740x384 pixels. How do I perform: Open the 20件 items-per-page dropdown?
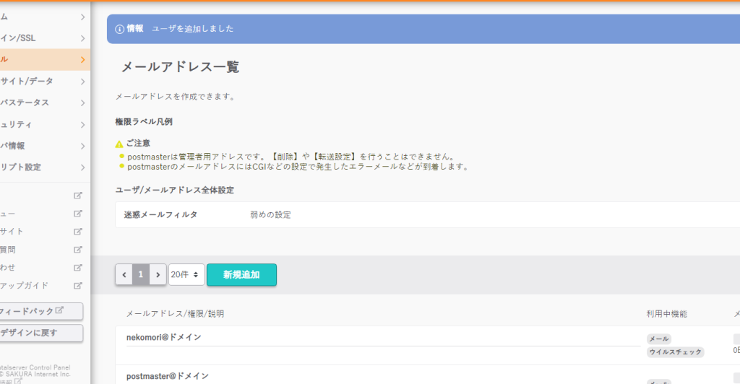click(x=186, y=275)
